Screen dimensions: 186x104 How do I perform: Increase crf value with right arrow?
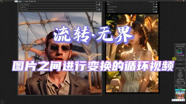(157, 4)
